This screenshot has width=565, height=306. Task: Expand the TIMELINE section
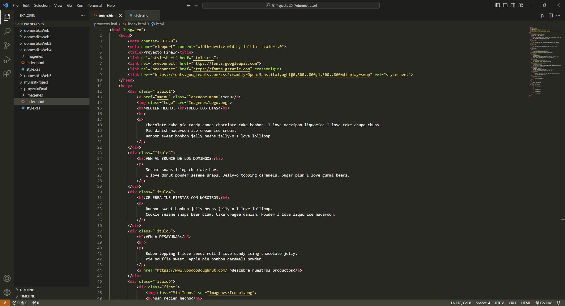[52, 296]
